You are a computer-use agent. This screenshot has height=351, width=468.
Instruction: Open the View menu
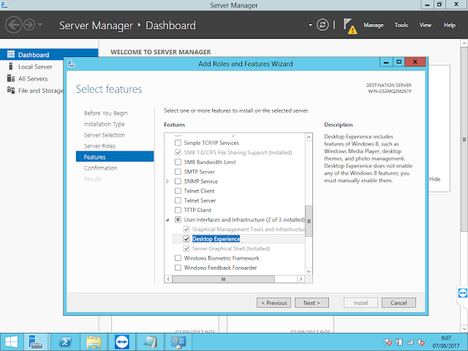coord(426,25)
